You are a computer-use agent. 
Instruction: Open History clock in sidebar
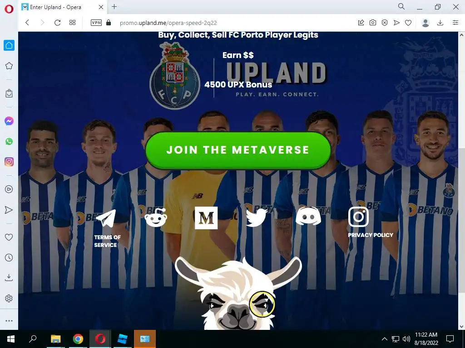[x=9, y=257]
